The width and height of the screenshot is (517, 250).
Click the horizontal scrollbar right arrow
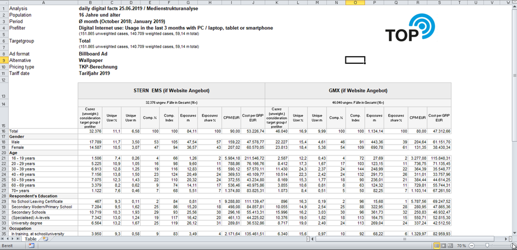(506, 239)
